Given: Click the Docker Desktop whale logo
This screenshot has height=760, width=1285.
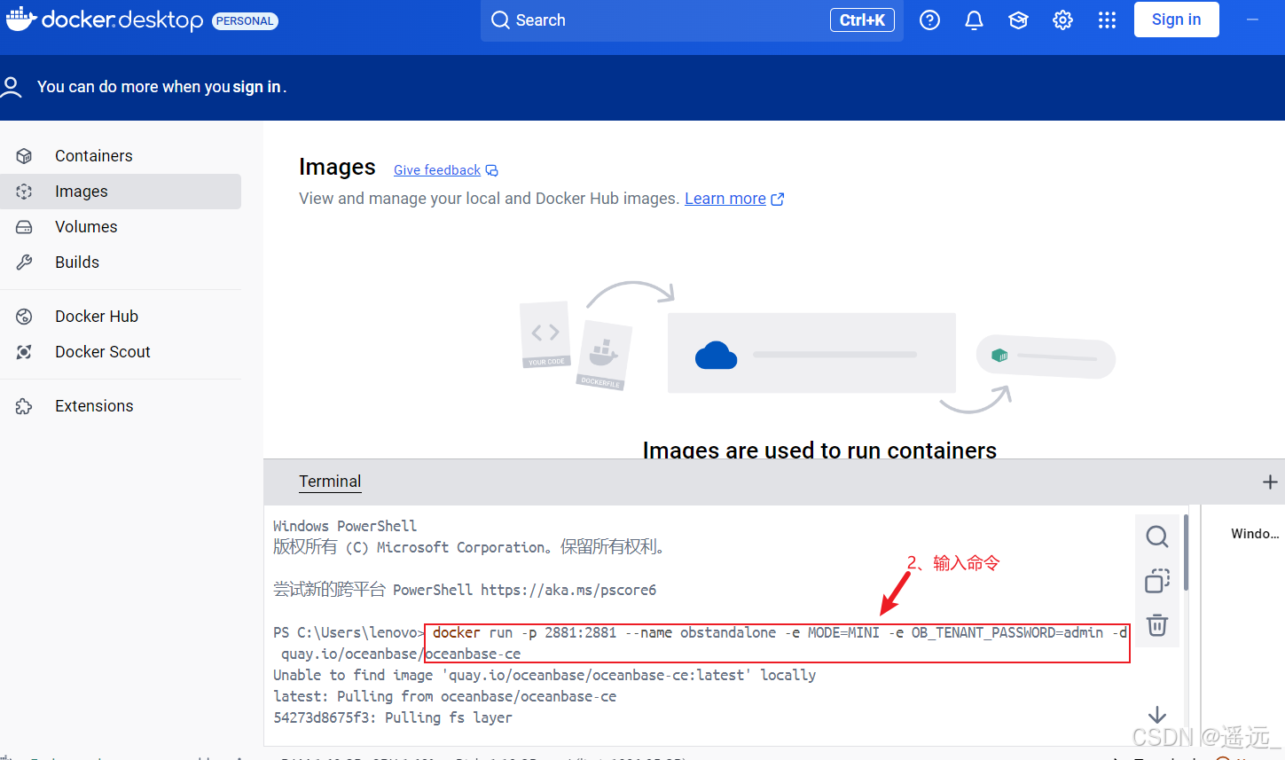Looking at the screenshot, I should coord(21,20).
